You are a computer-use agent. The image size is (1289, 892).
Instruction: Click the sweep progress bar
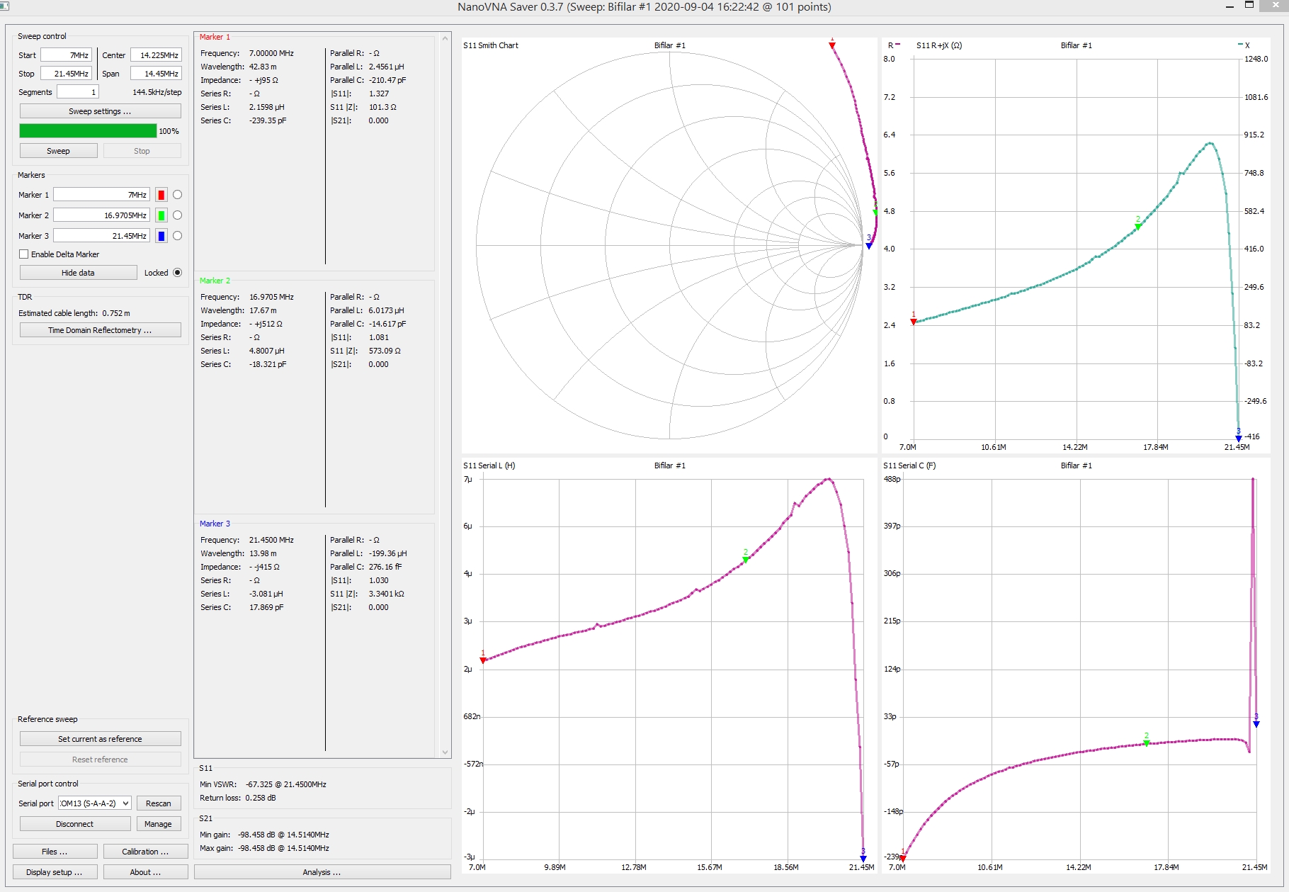point(88,131)
